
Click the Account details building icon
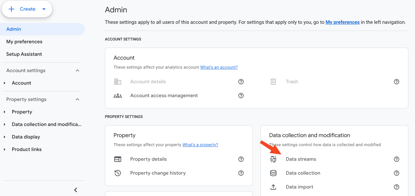(117, 82)
